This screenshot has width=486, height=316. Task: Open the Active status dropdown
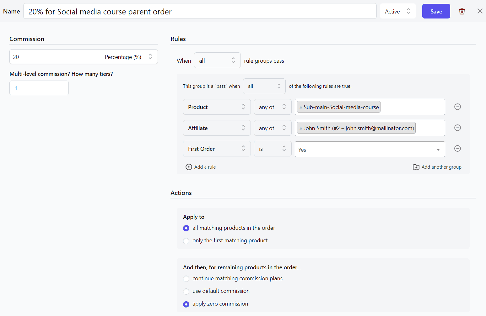[397, 11]
